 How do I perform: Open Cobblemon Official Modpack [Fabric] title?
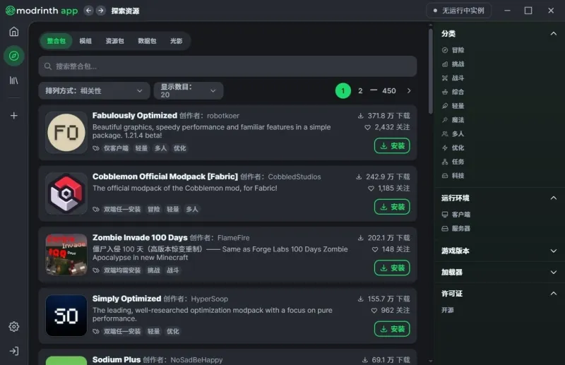pos(165,176)
